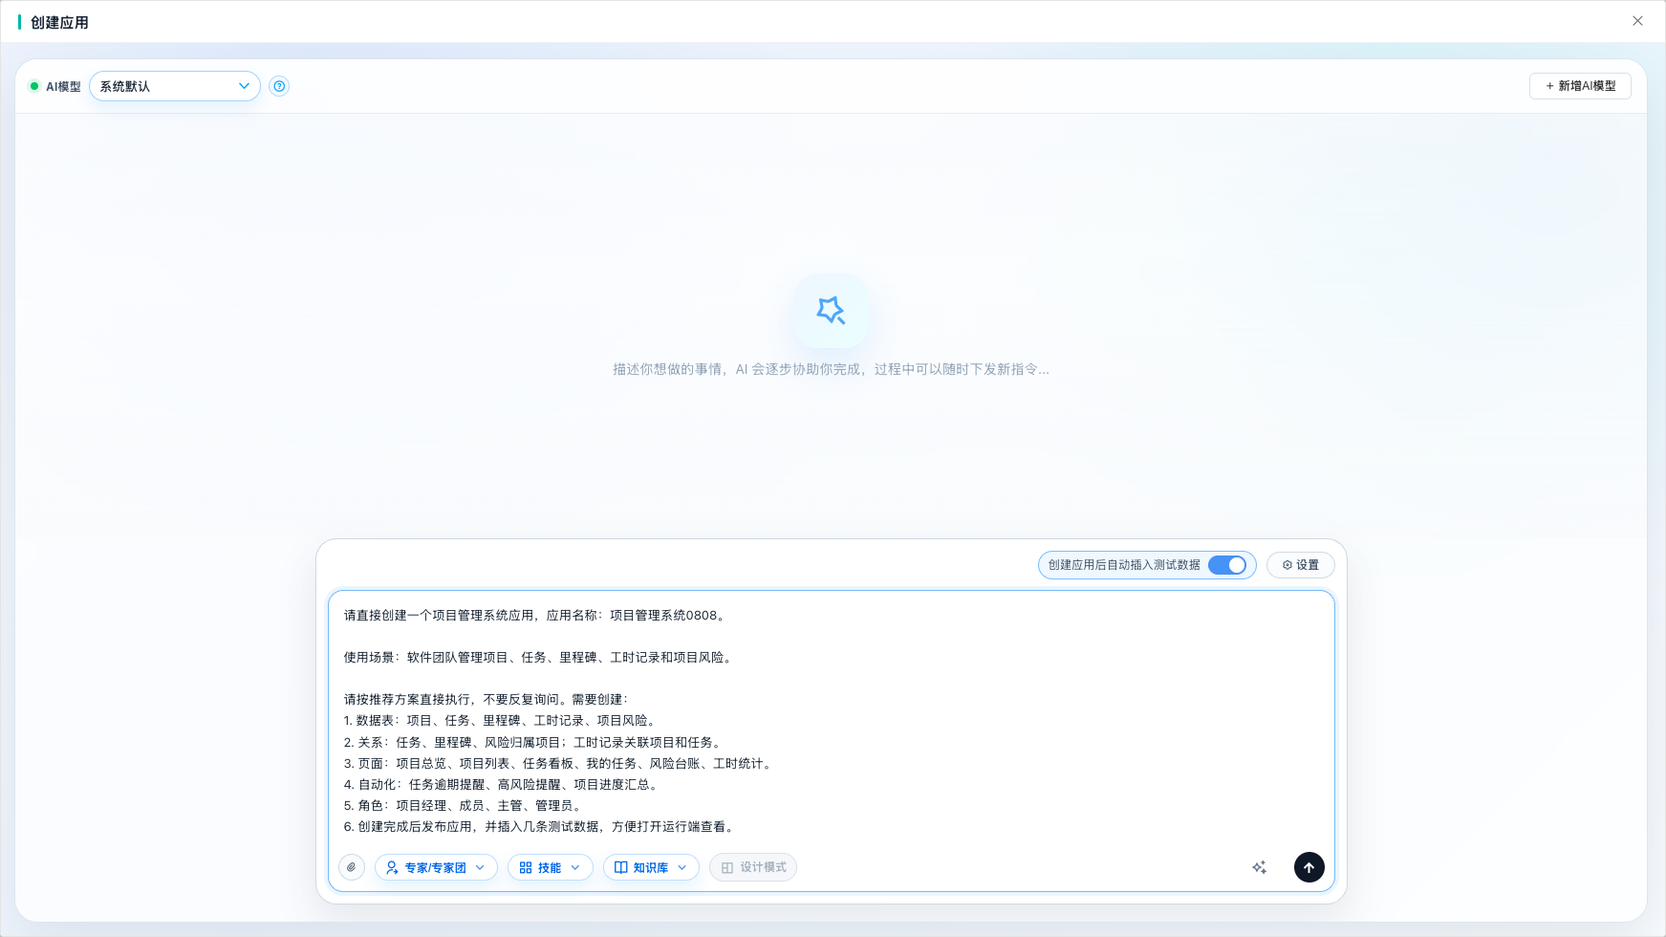
Task: Expand the 知识库 dropdown
Action: (x=651, y=867)
